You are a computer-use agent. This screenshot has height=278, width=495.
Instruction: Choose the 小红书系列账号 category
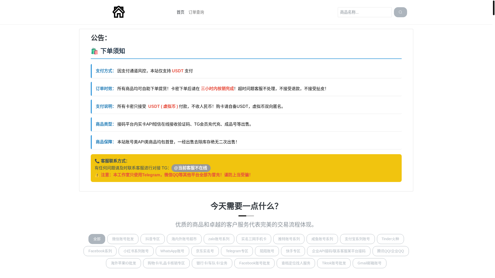136,251
